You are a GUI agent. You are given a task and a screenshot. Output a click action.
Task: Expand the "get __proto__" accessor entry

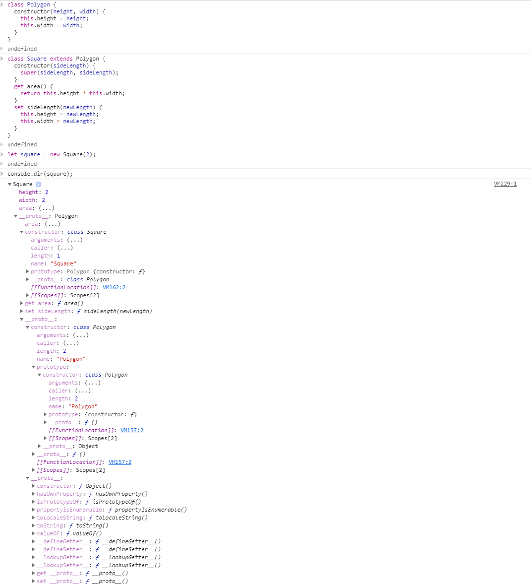tap(34, 574)
